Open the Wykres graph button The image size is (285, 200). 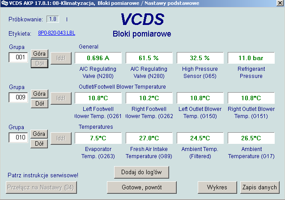217,188
